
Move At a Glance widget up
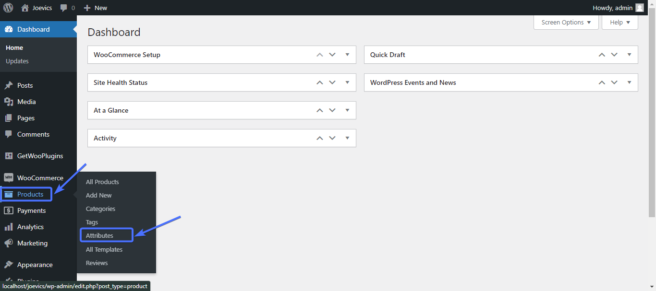click(320, 110)
